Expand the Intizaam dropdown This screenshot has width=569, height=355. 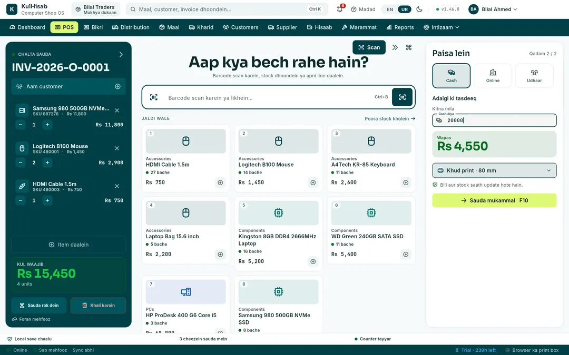click(x=442, y=27)
